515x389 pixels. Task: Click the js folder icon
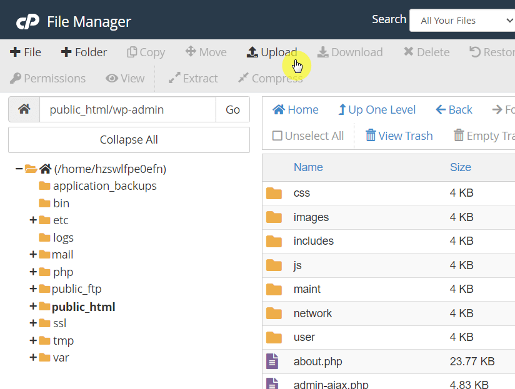tap(274, 265)
